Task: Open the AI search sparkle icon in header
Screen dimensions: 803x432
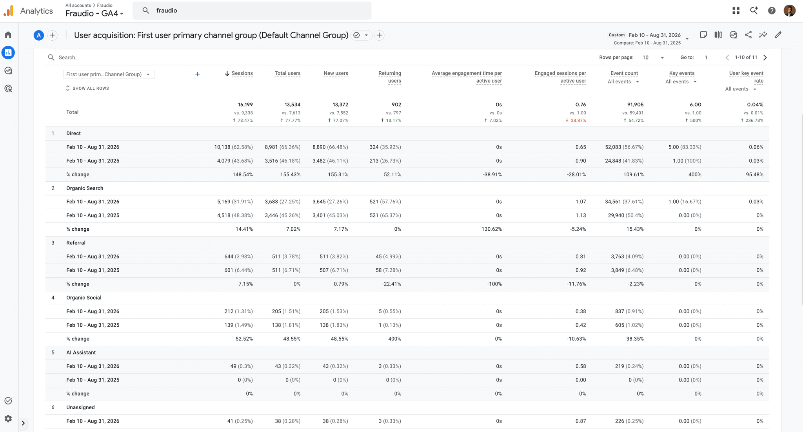Action: pyautogui.click(x=754, y=11)
